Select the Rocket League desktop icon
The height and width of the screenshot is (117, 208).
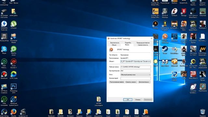(x=174, y=76)
